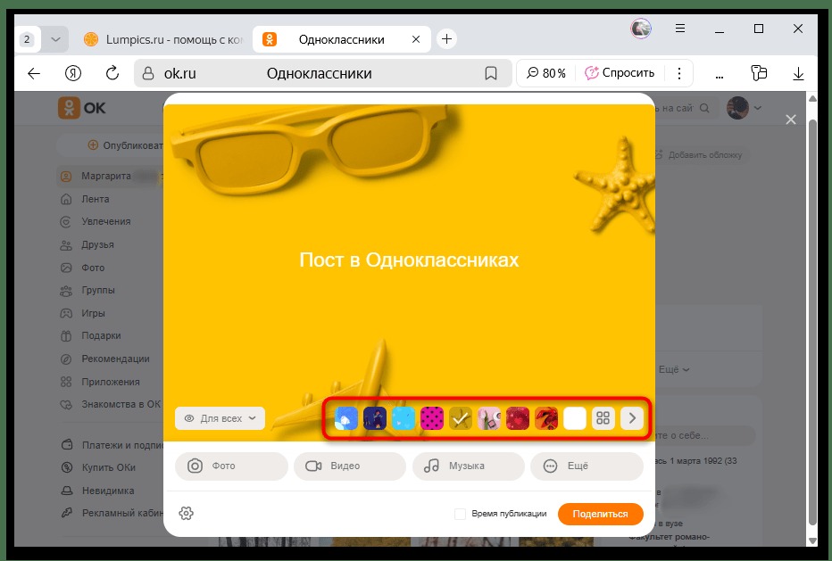The height and width of the screenshot is (561, 832).
Task: Publish with the Поделиться button
Action: [600, 514]
